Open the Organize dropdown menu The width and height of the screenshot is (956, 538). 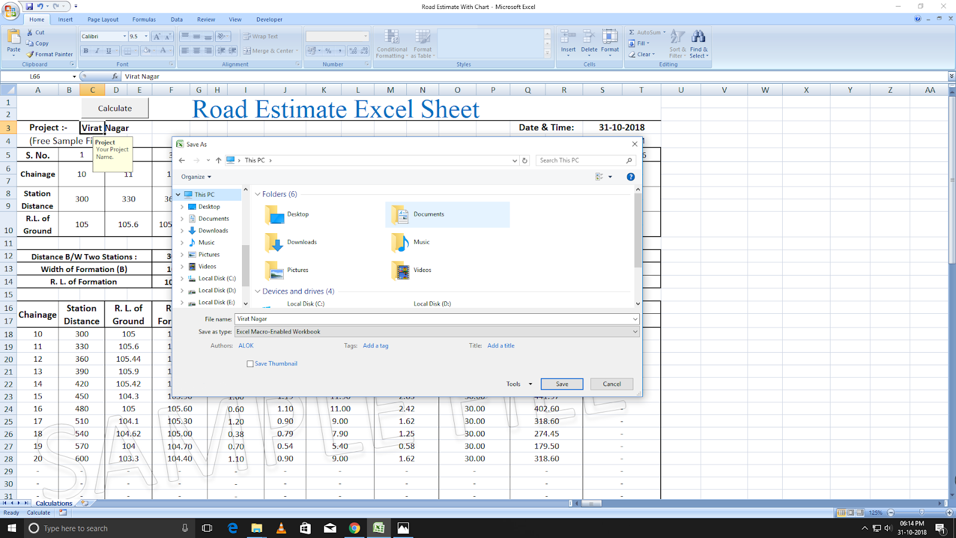[x=196, y=176]
